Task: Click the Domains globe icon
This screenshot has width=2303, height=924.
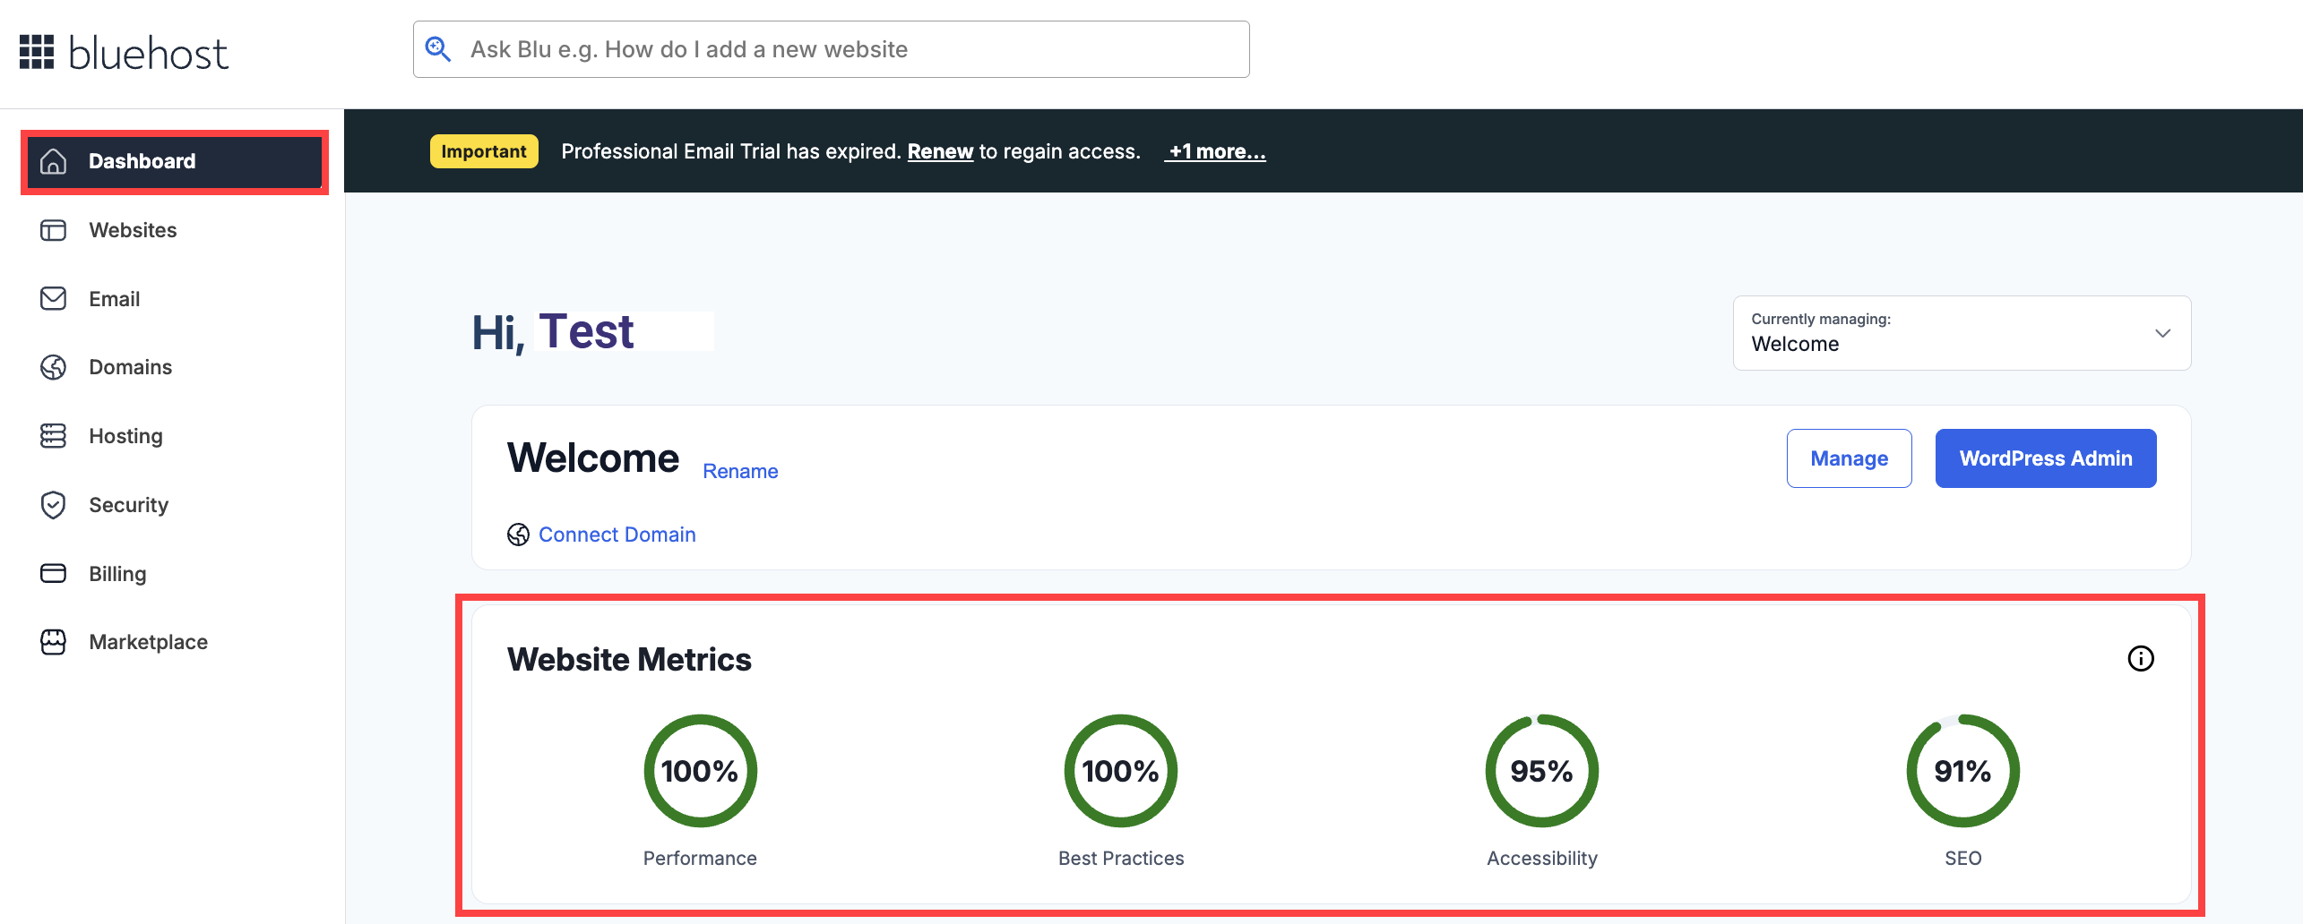Action: (x=53, y=367)
